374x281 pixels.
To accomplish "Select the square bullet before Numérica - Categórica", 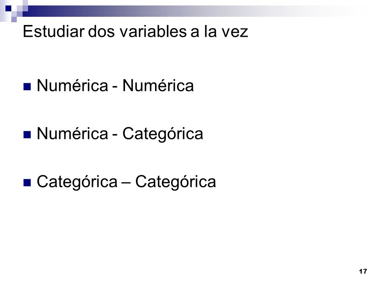I will (27, 135).
